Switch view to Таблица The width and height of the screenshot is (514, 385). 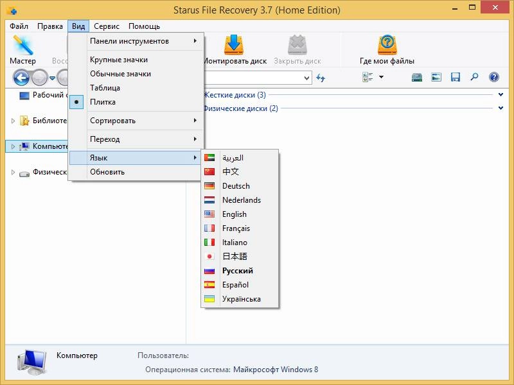136,88
